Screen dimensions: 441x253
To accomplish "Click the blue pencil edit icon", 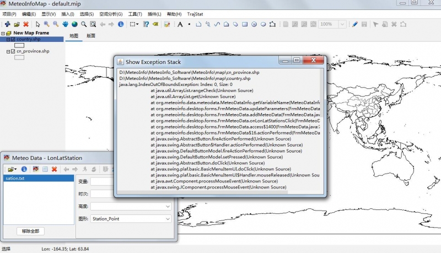I will [x=355, y=24].
